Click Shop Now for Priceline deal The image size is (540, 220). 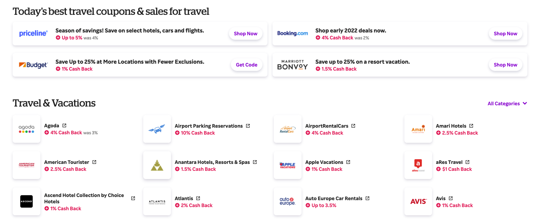pyautogui.click(x=245, y=34)
